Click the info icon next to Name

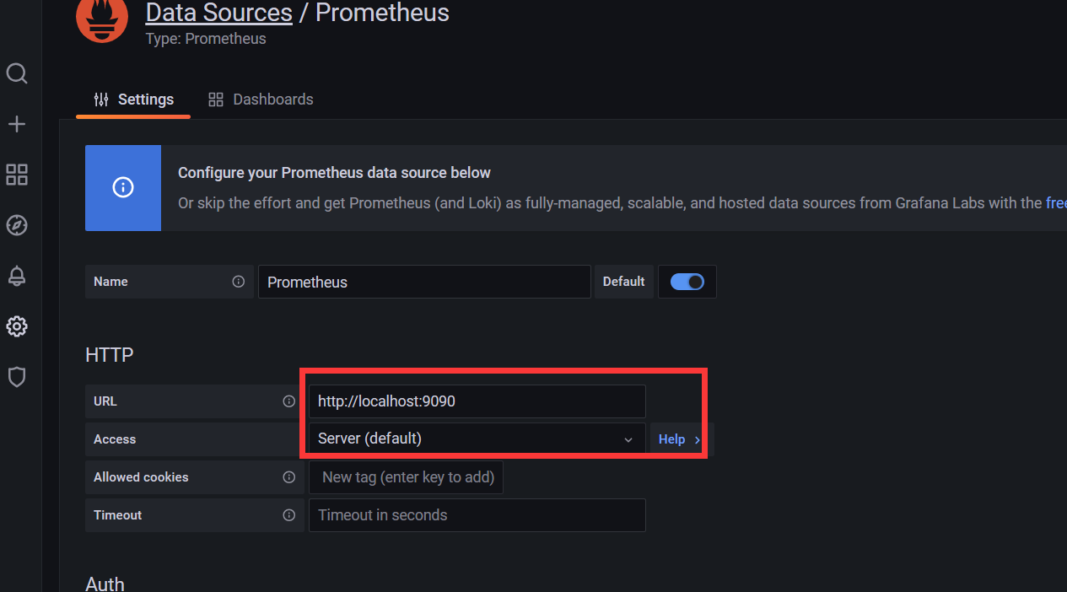coord(239,282)
